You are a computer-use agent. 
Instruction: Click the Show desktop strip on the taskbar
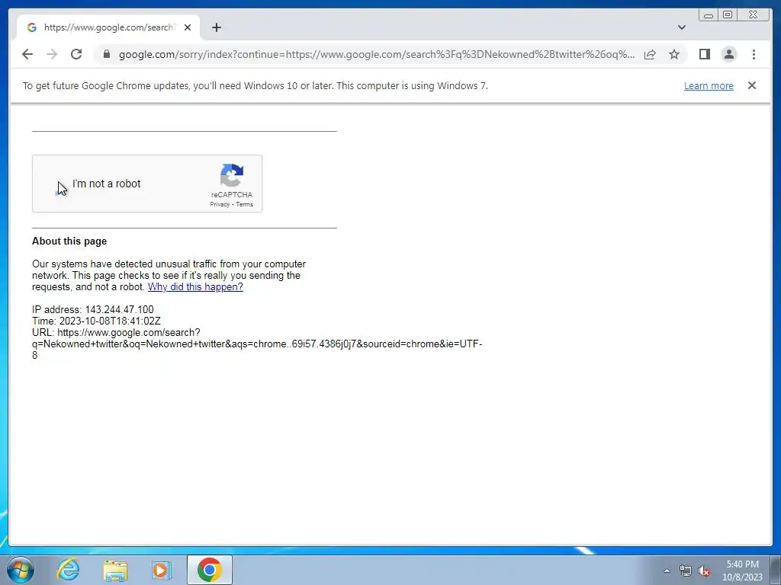coord(776,570)
